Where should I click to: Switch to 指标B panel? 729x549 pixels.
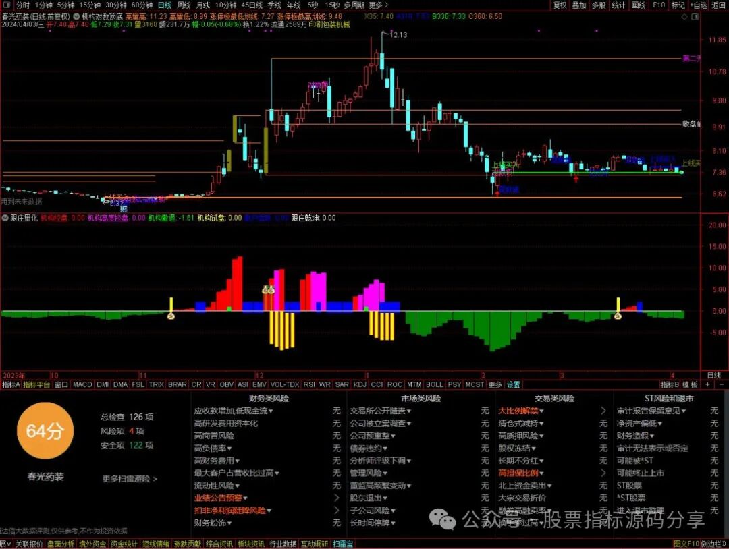(670, 384)
